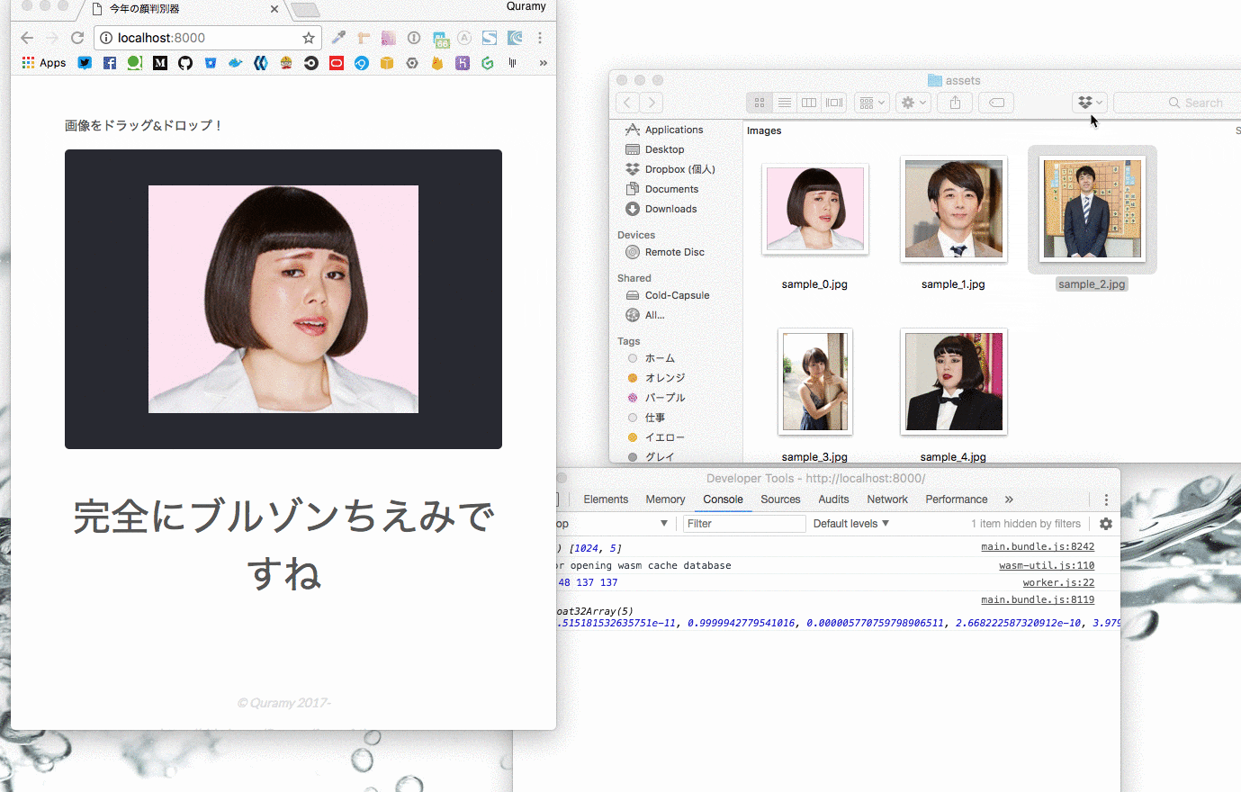Switch Finder to column view
Viewport: 1241px width, 792px height.
point(809,103)
